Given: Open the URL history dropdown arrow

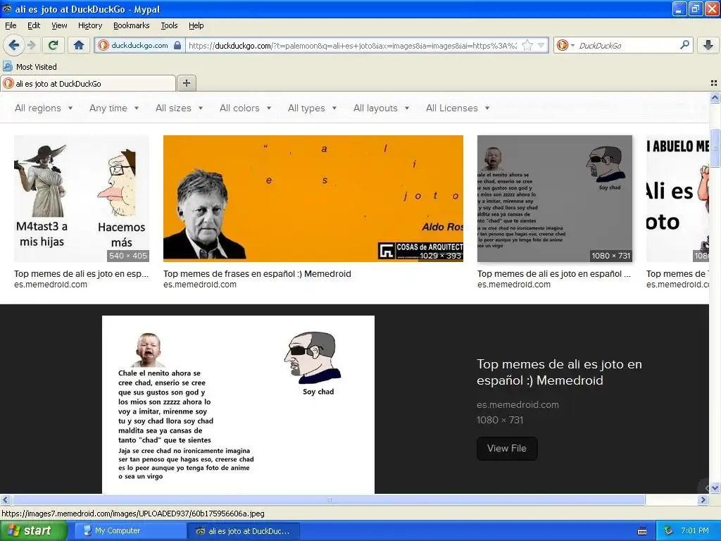Looking at the screenshot, I should click(x=541, y=45).
